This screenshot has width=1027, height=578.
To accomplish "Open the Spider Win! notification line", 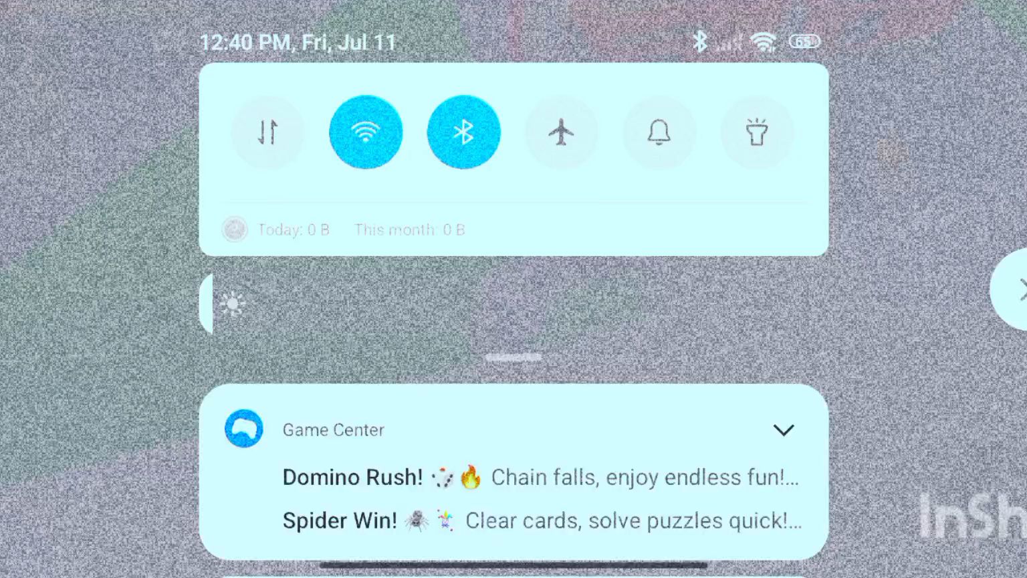I will pos(542,520).
